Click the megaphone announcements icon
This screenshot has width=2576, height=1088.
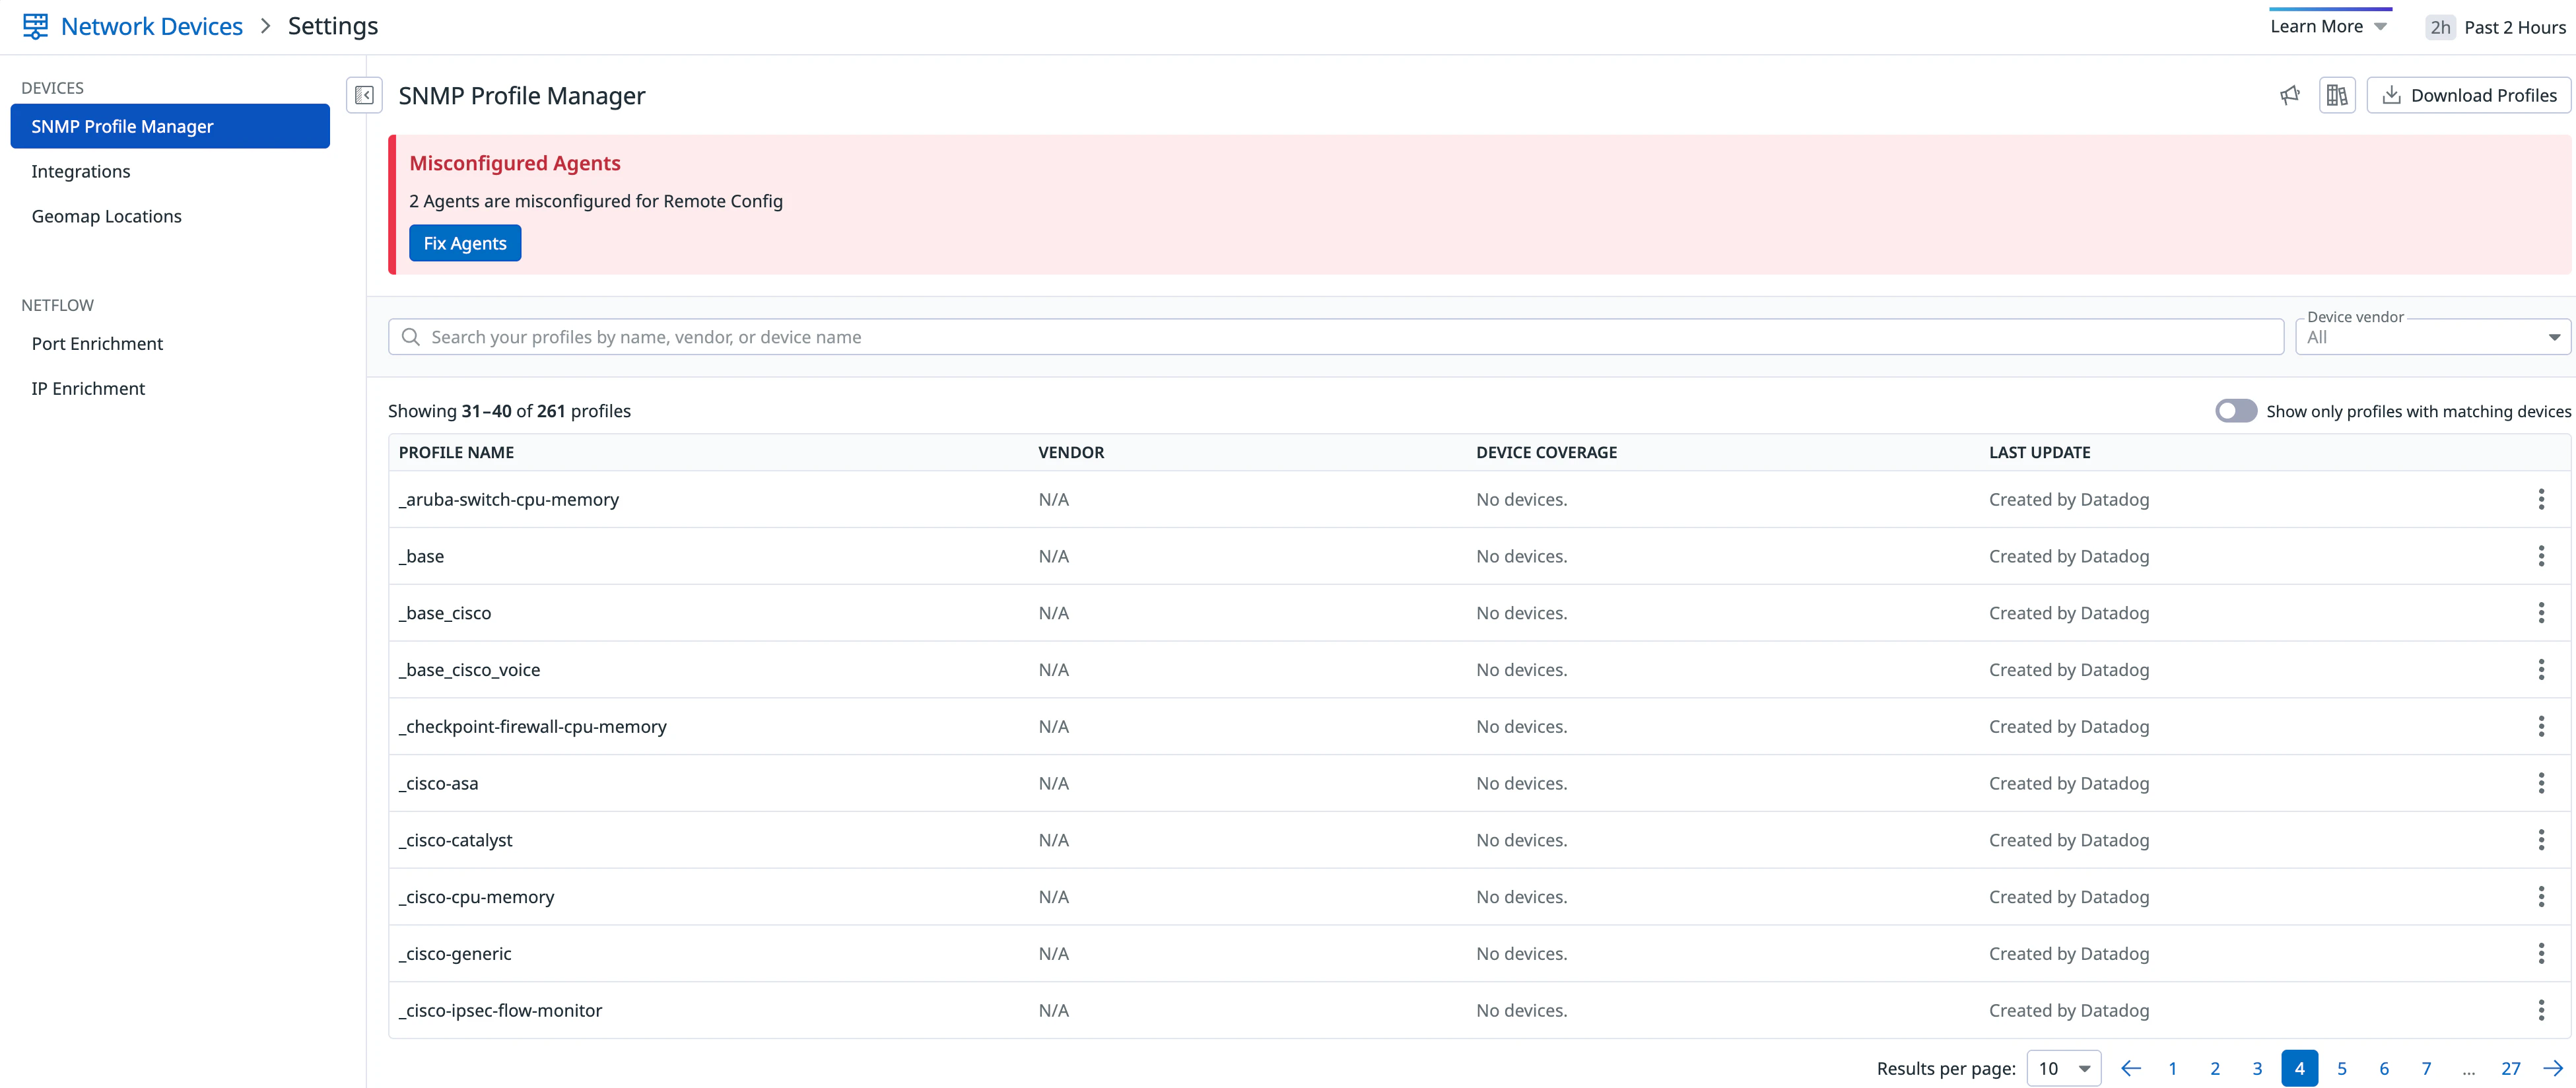pos(2289,95)
